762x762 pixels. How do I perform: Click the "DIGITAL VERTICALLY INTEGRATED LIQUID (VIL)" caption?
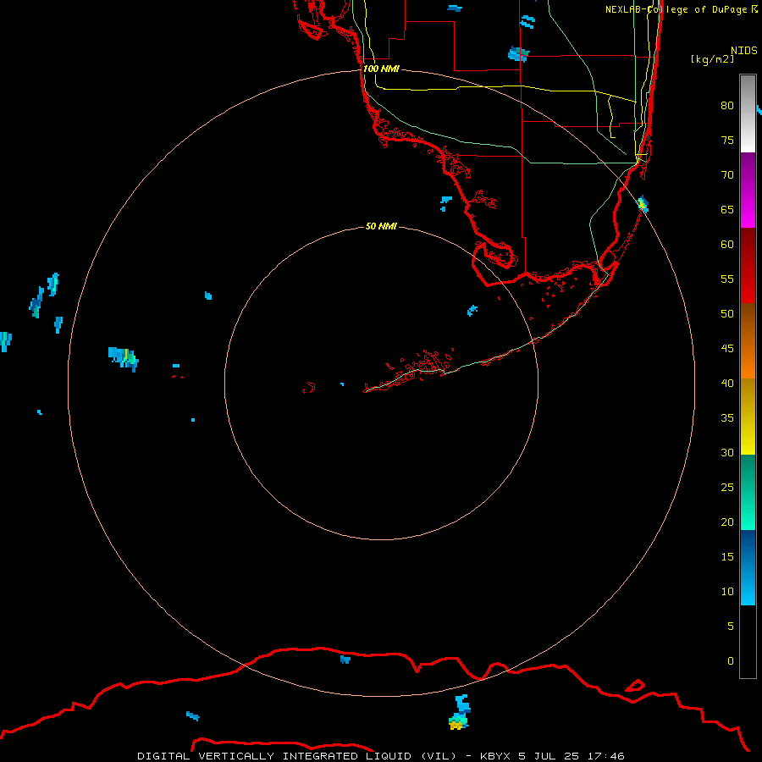pyautogui.click(x=297, y=756)
